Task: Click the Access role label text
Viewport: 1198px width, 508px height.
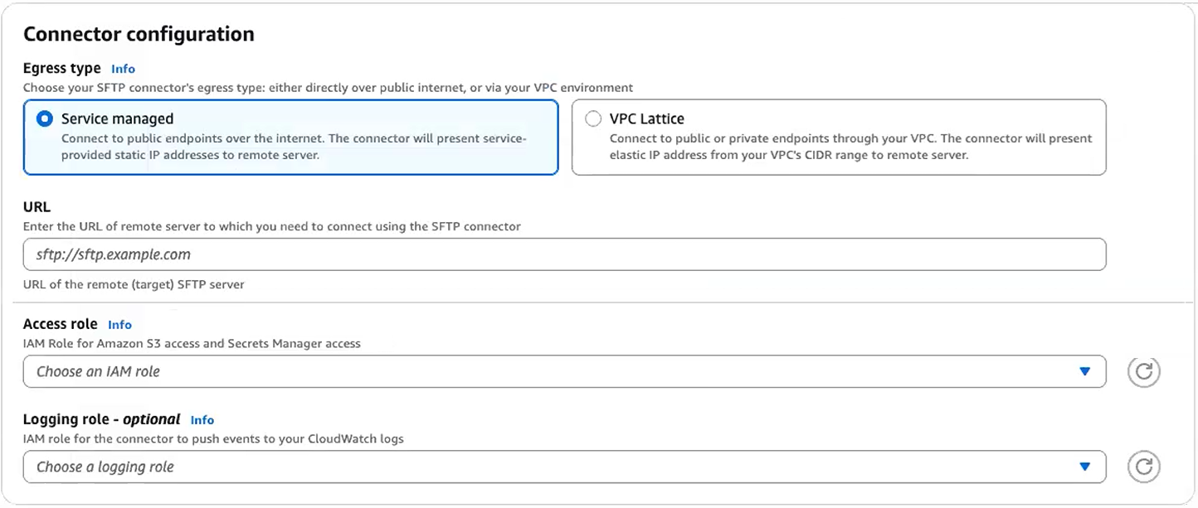Action: tap(60, 324)
